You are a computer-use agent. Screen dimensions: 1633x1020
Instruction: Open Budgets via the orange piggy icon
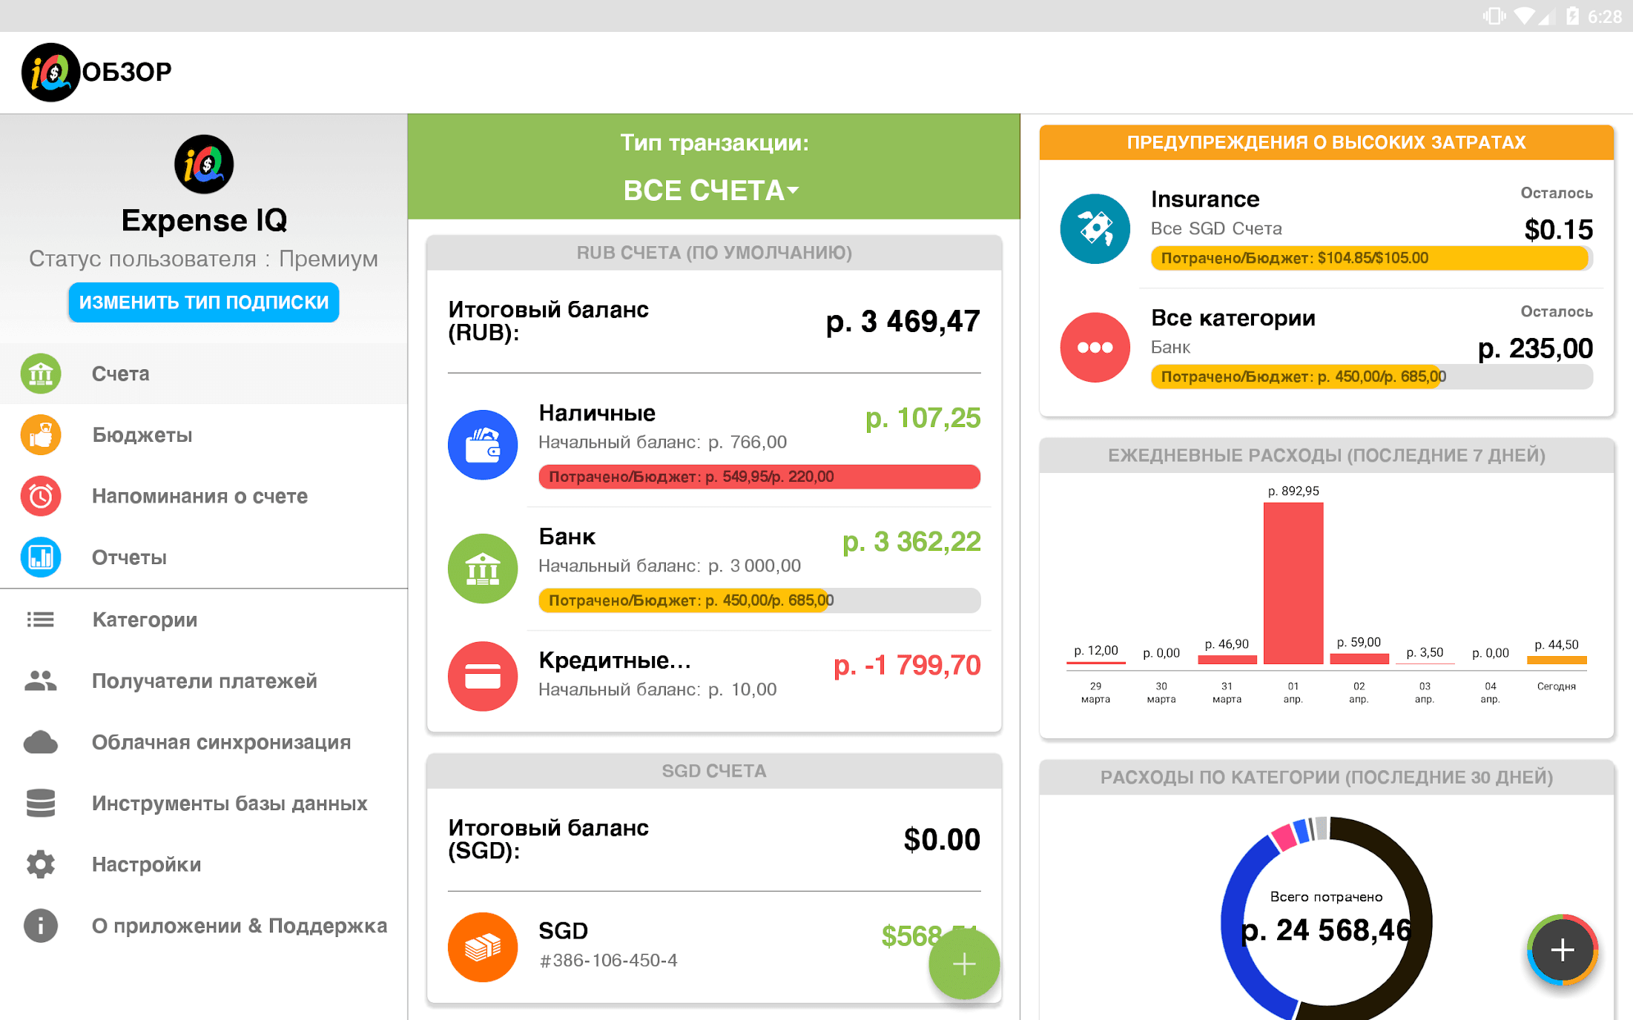click(x=41, y=435)
